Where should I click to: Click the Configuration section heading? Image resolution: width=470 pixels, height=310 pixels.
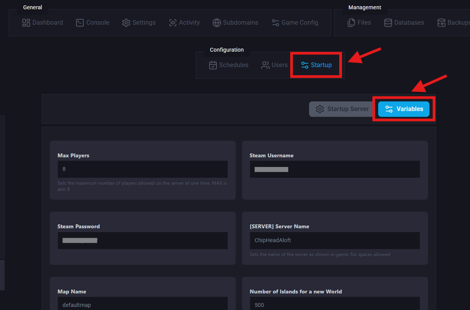[x=227, y=50]
